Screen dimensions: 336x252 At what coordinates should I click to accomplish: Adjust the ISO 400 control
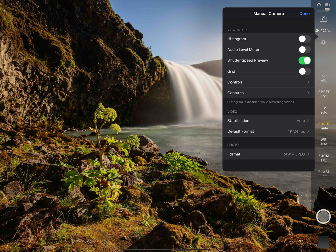pyautogui.click(x=324, y=78)
